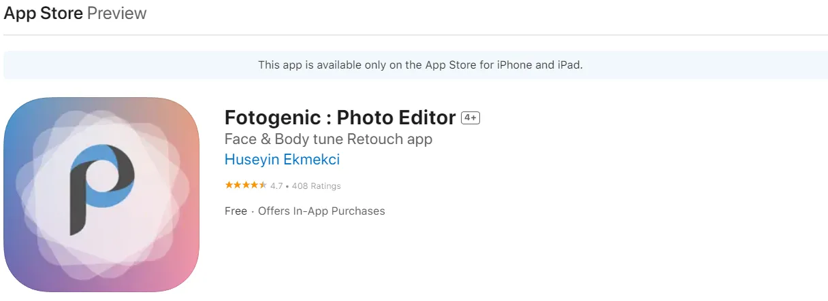Click the Preview header label
This screenshot has width=828, height=301.
117,13
